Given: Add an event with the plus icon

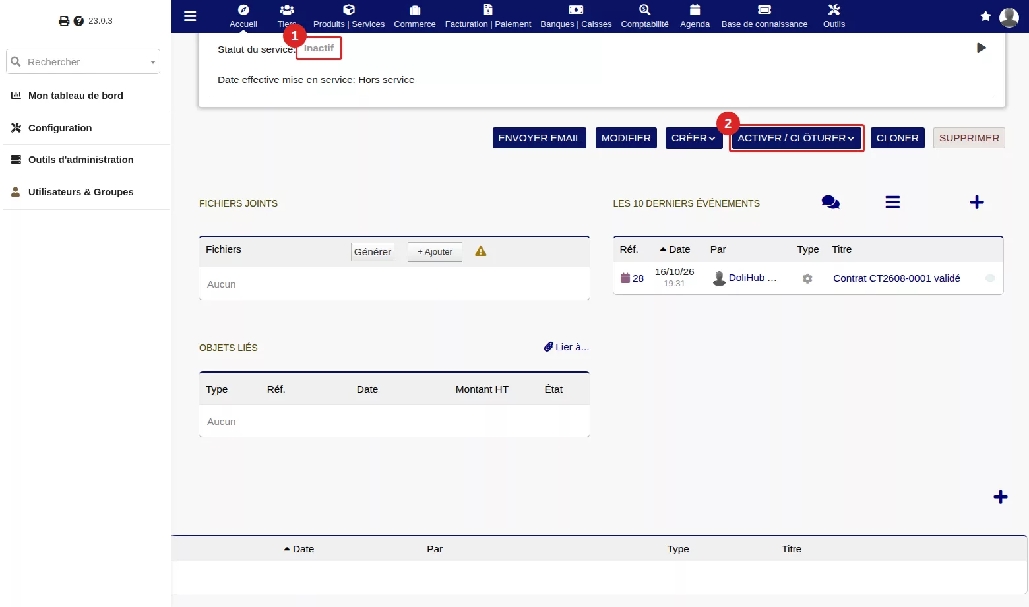Looking at the screenshot, I should [977, 202].
